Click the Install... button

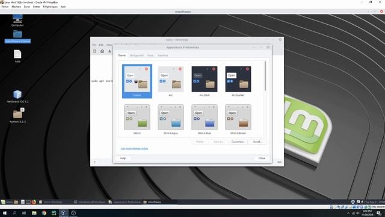tap(257, 142)
